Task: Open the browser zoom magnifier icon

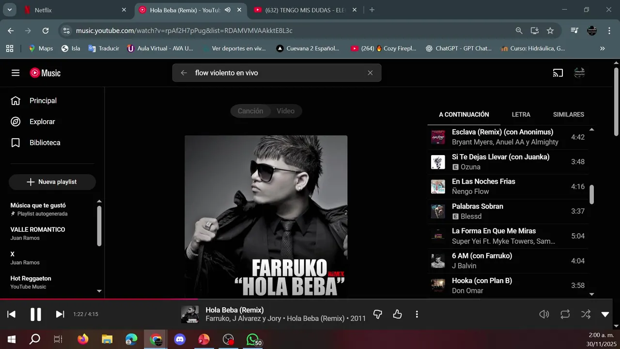Action: click(519, 31)
